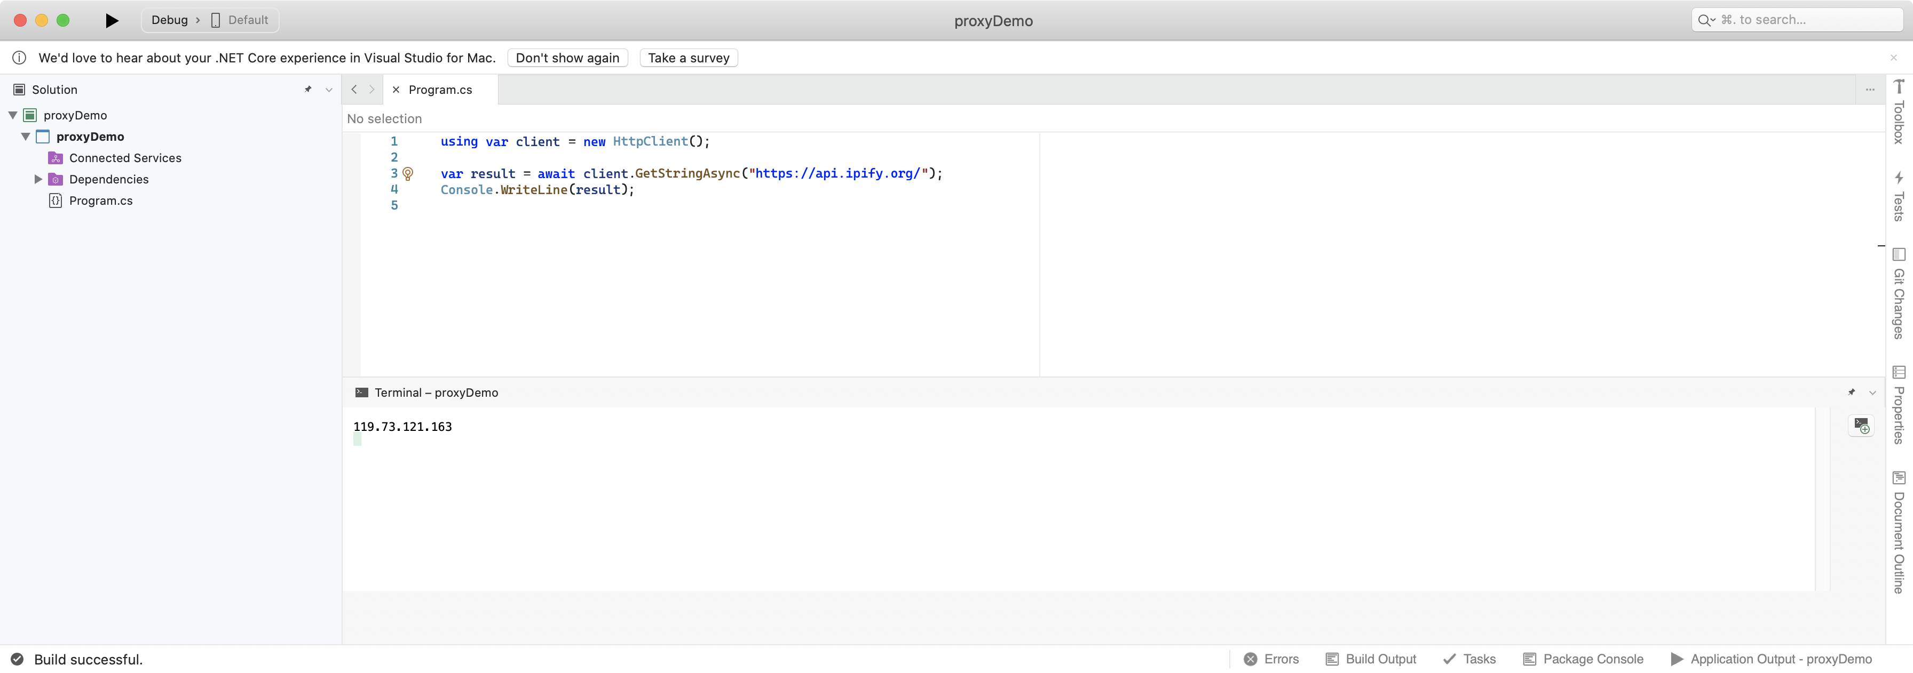Click the Program.cs file icon in tree
The image size is (1913, 673).
(56, 201)
